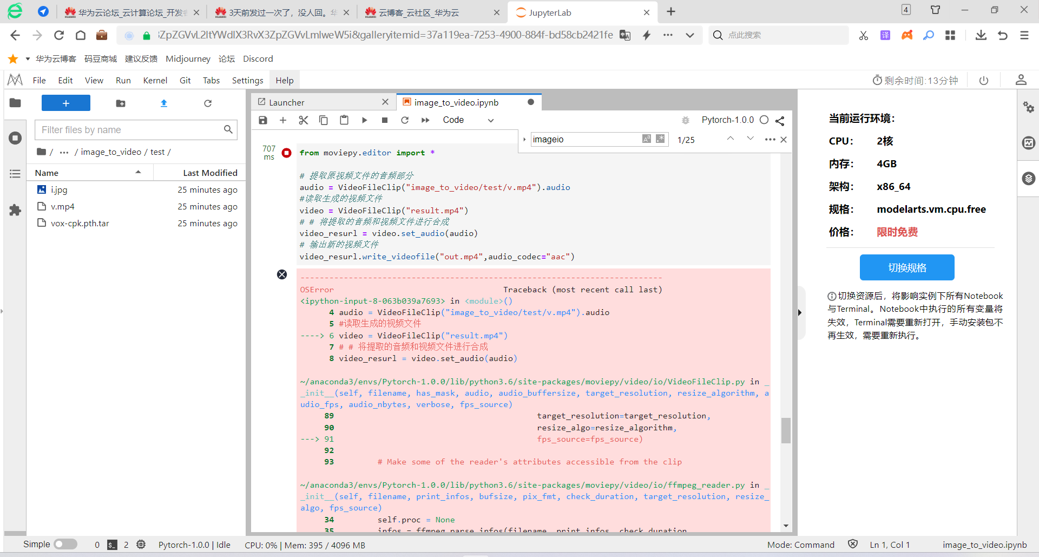
Task: Open the Edit menu
Action: pyautogui.click(x=65, y=80)
